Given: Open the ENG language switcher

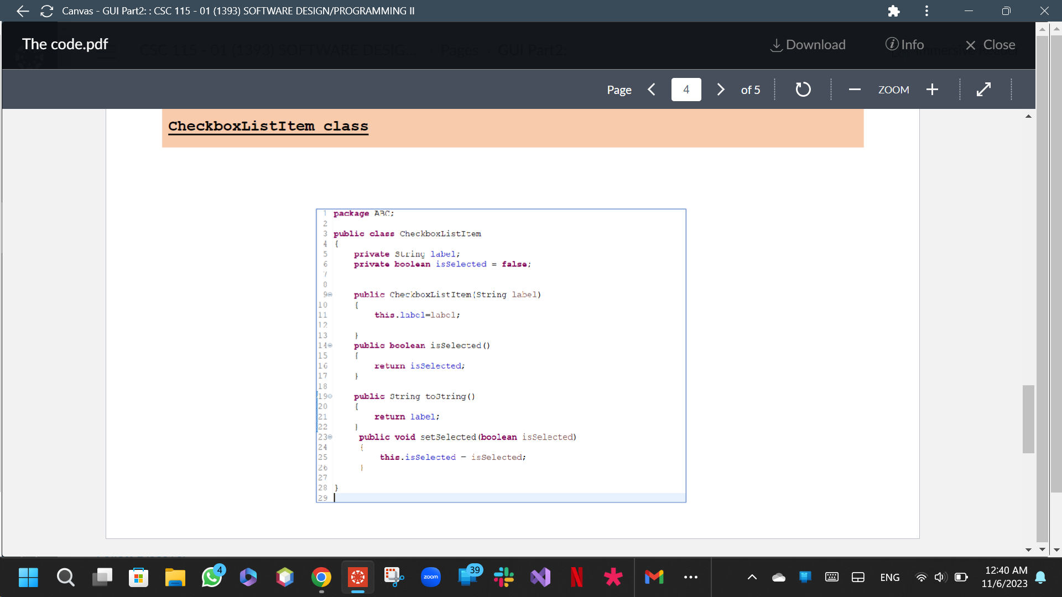Looking at the screenshot, I should pos(889,577).
